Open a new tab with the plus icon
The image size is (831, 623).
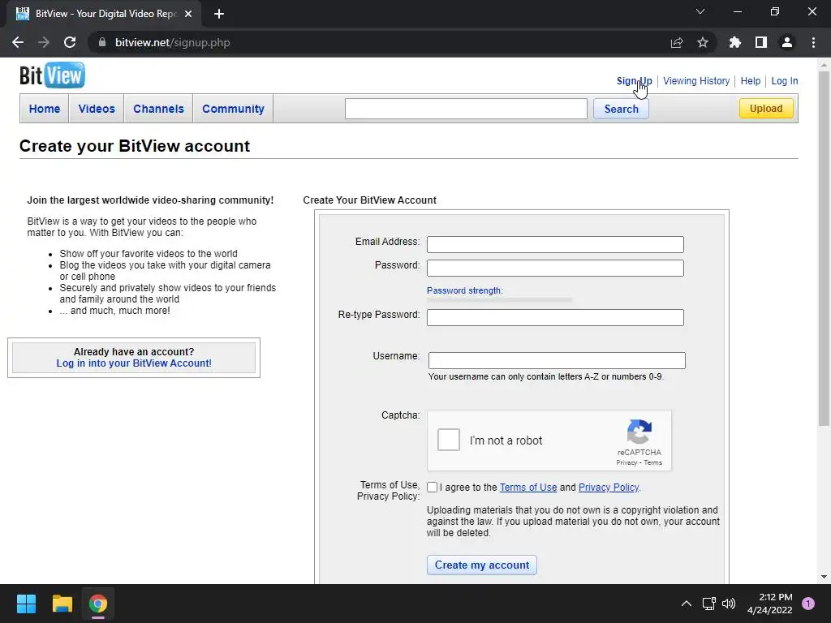[219, 14]
